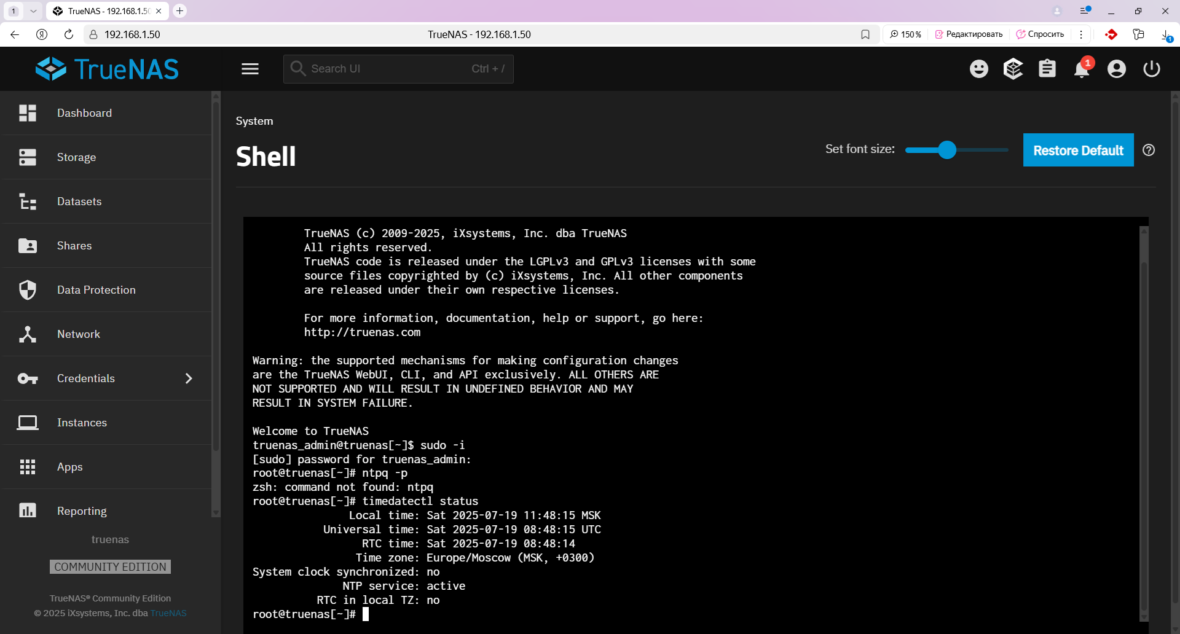1180x634 pixels.
Task: Click the 150% zoom indicator
Action: pyautogui.click(x=905, y=34)
